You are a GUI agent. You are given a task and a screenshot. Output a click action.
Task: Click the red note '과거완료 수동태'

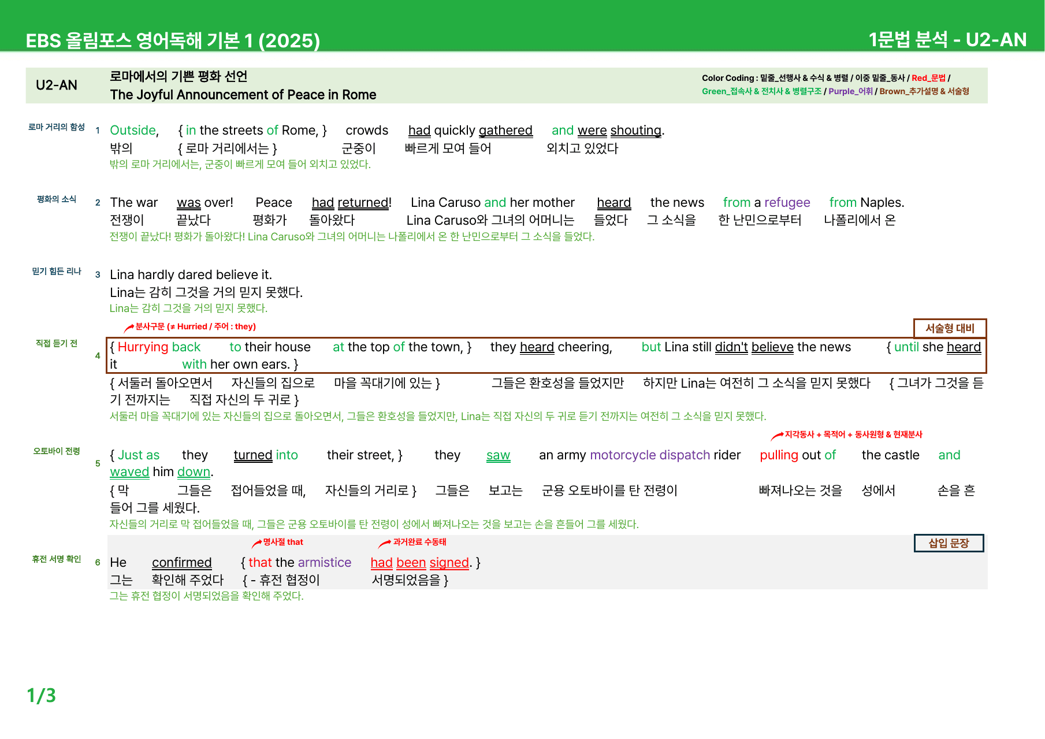(x=419, y=542)
